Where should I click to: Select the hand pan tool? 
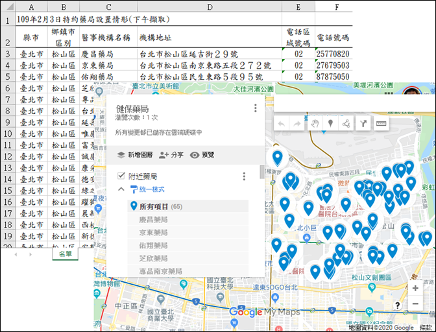315,123
